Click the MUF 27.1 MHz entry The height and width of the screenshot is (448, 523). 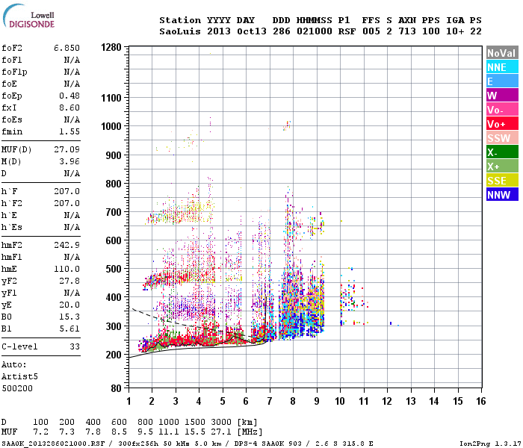coord(221,432)
